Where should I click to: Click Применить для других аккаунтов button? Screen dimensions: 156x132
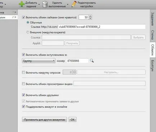[x=45, y=120]
